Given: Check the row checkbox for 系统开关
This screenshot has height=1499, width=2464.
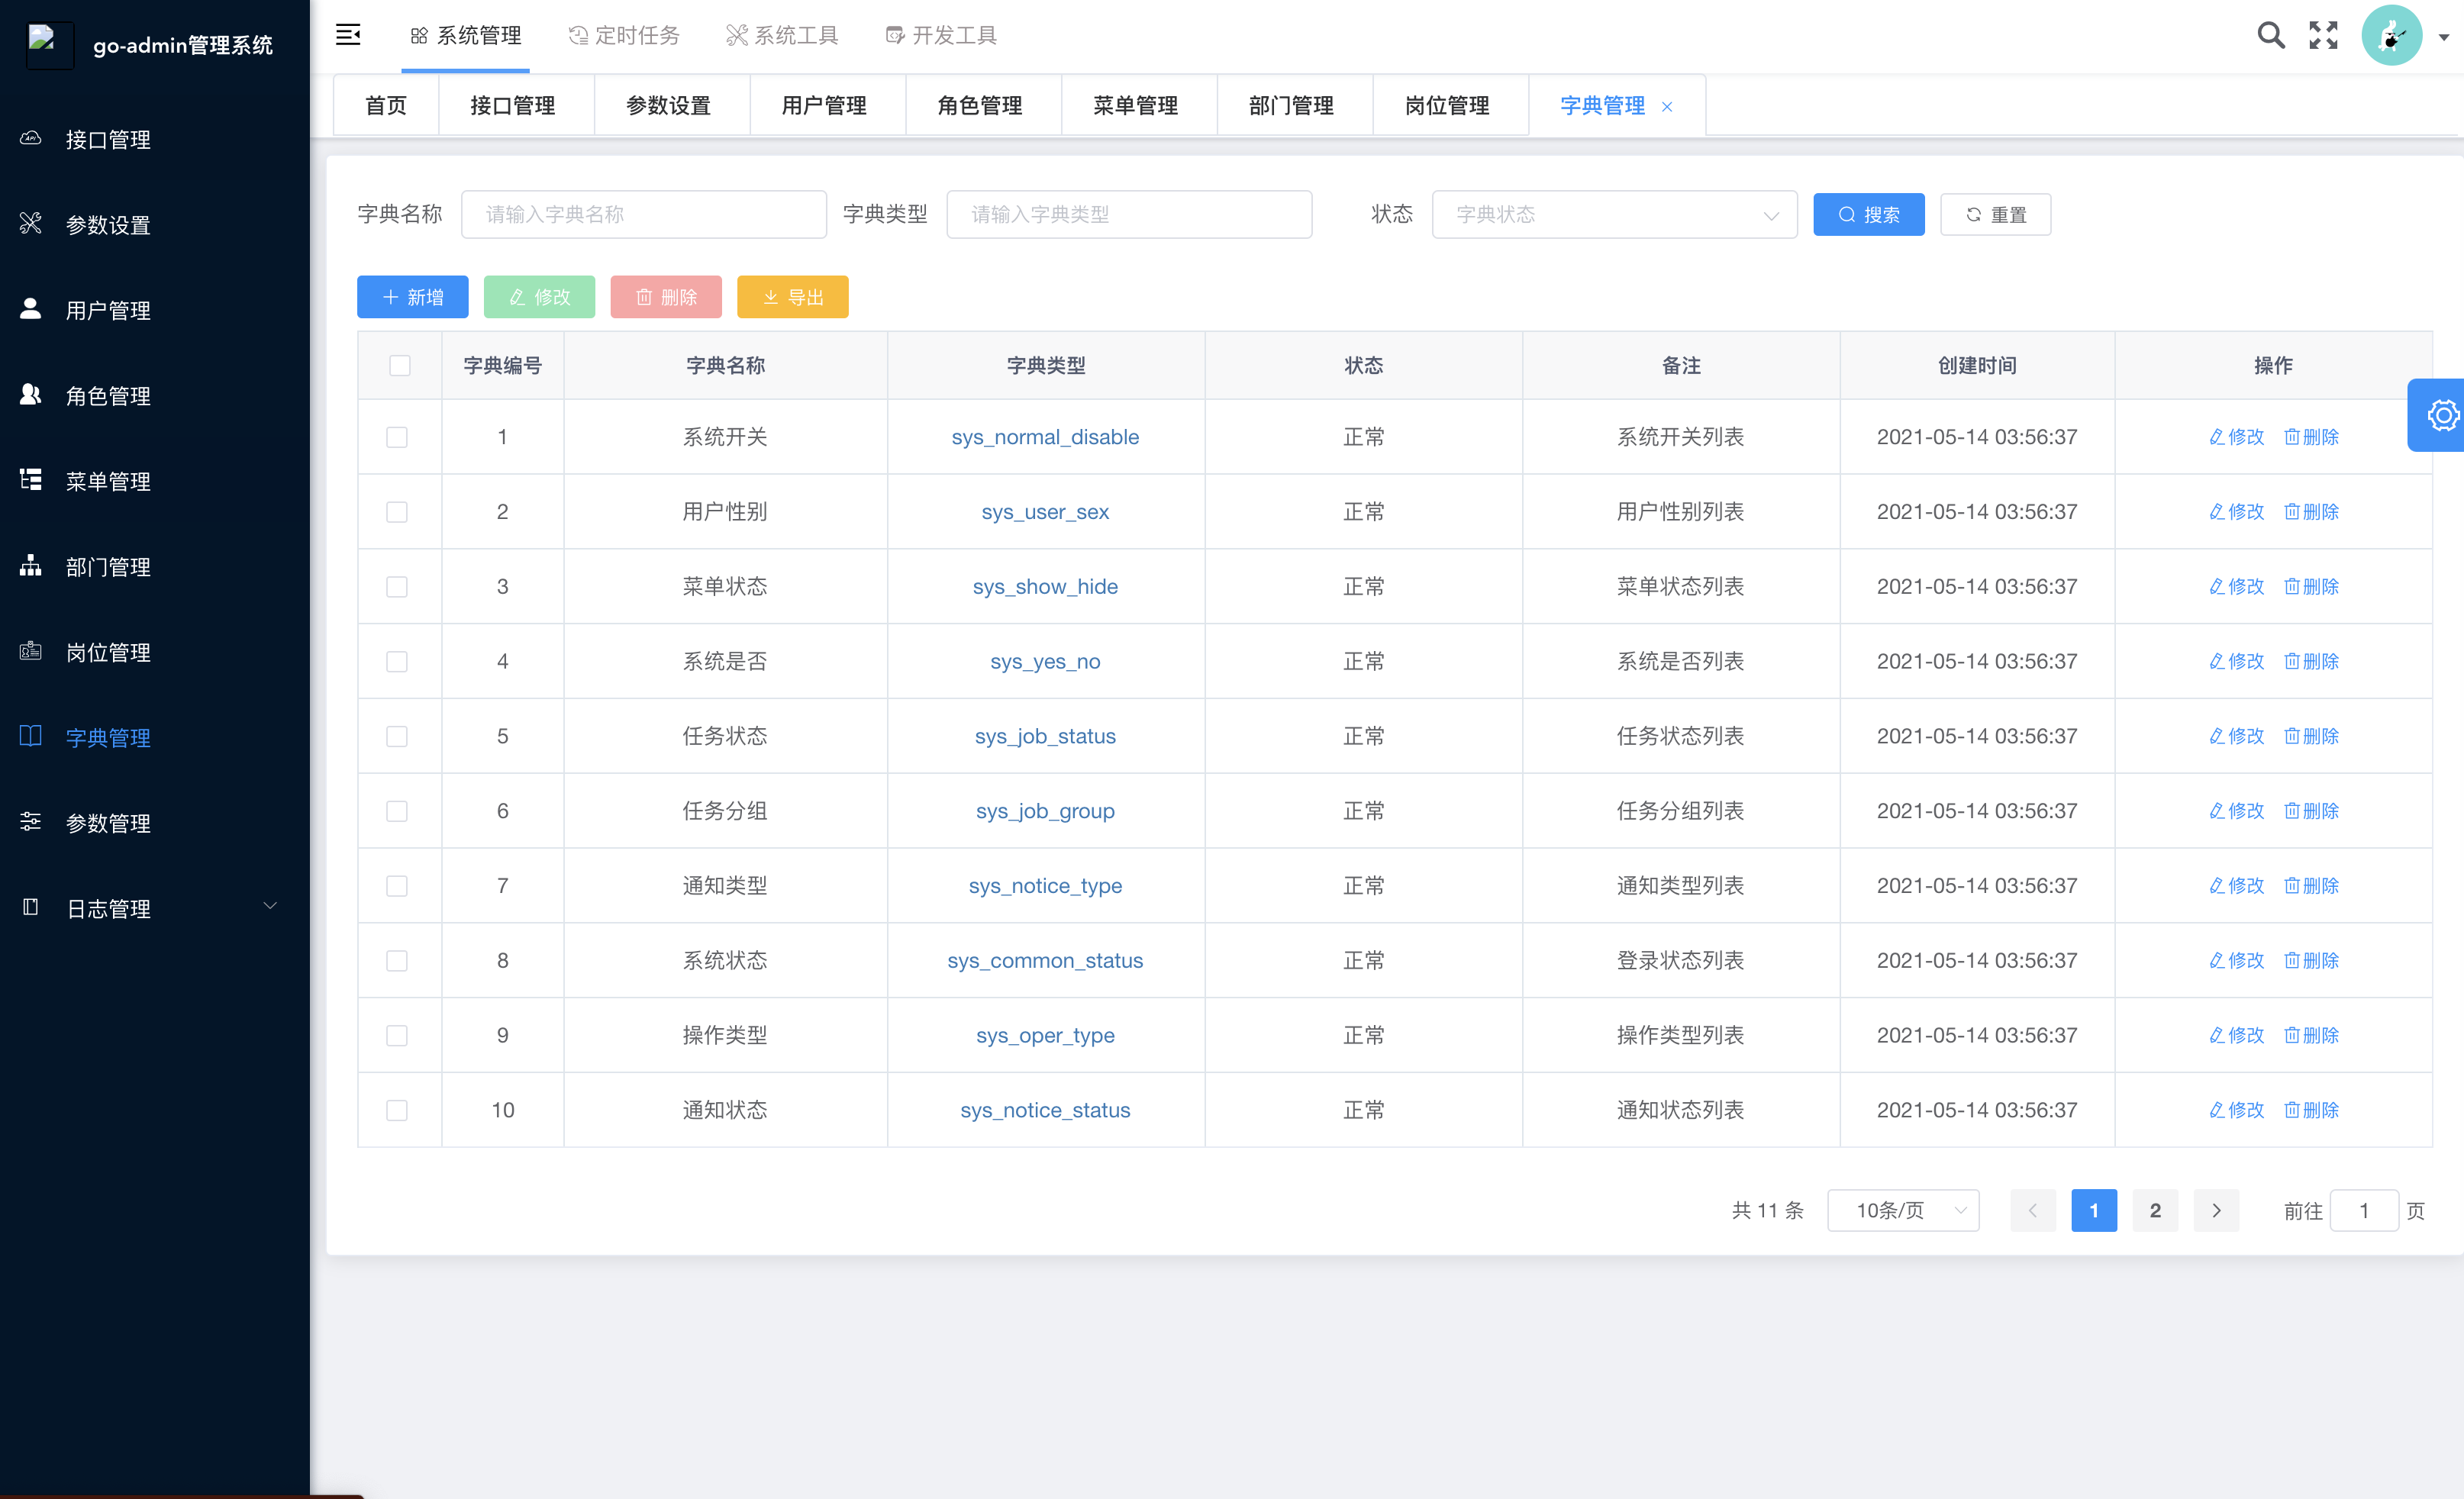Looking at the screenshot, I should click(397, 436).
